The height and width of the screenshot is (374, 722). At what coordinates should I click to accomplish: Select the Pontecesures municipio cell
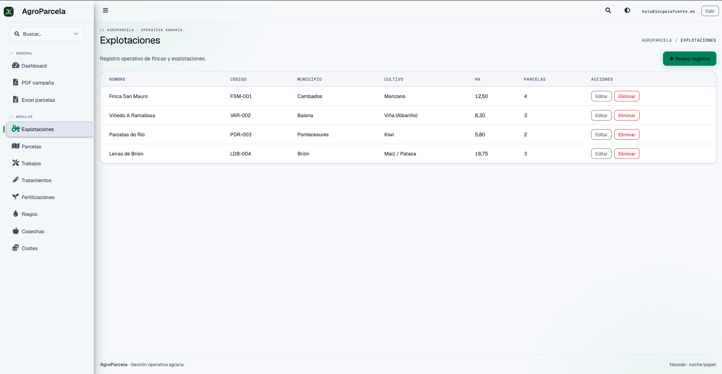click(x=313, y=135)
